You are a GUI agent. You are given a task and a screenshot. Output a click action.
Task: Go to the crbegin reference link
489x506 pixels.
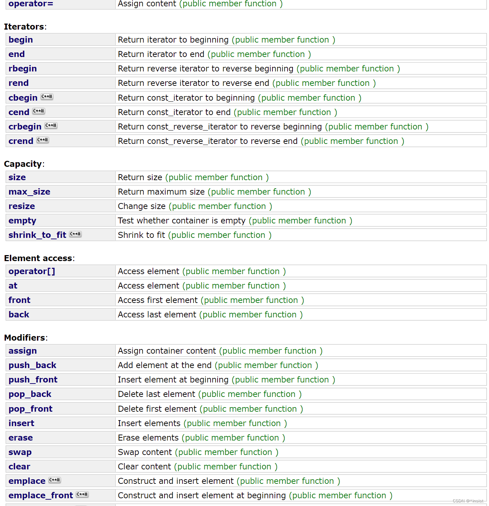[x=25, y=127]
